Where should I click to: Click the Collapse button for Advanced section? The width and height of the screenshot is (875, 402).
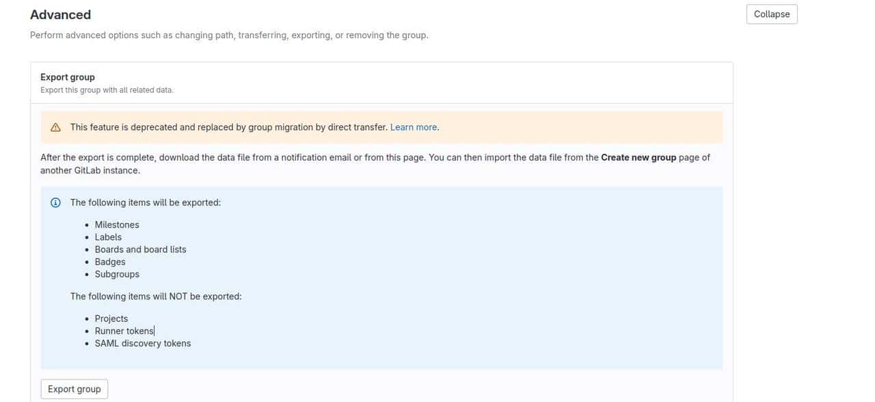(x=771, y=14)
